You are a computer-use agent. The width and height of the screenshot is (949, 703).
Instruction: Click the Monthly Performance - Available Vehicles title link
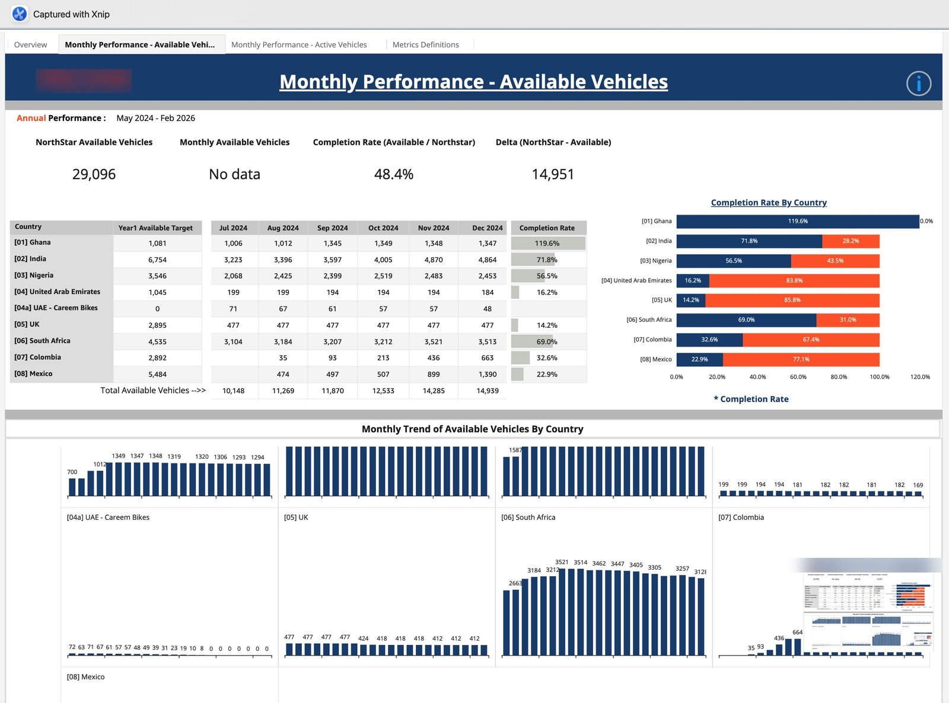[x=473, y=82]
